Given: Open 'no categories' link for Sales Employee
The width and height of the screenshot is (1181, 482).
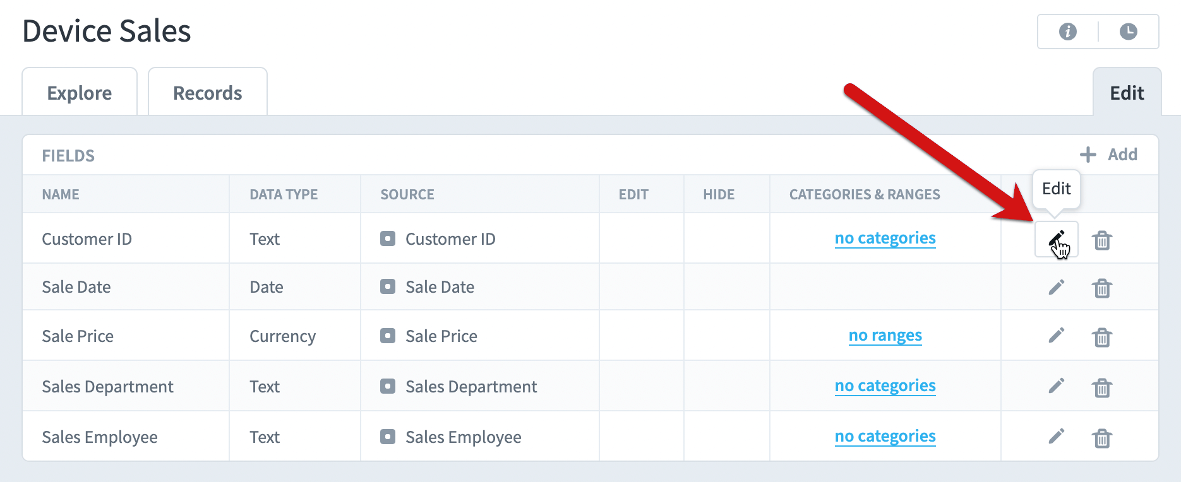Looking at the screenshot, I should pos(885,437).
